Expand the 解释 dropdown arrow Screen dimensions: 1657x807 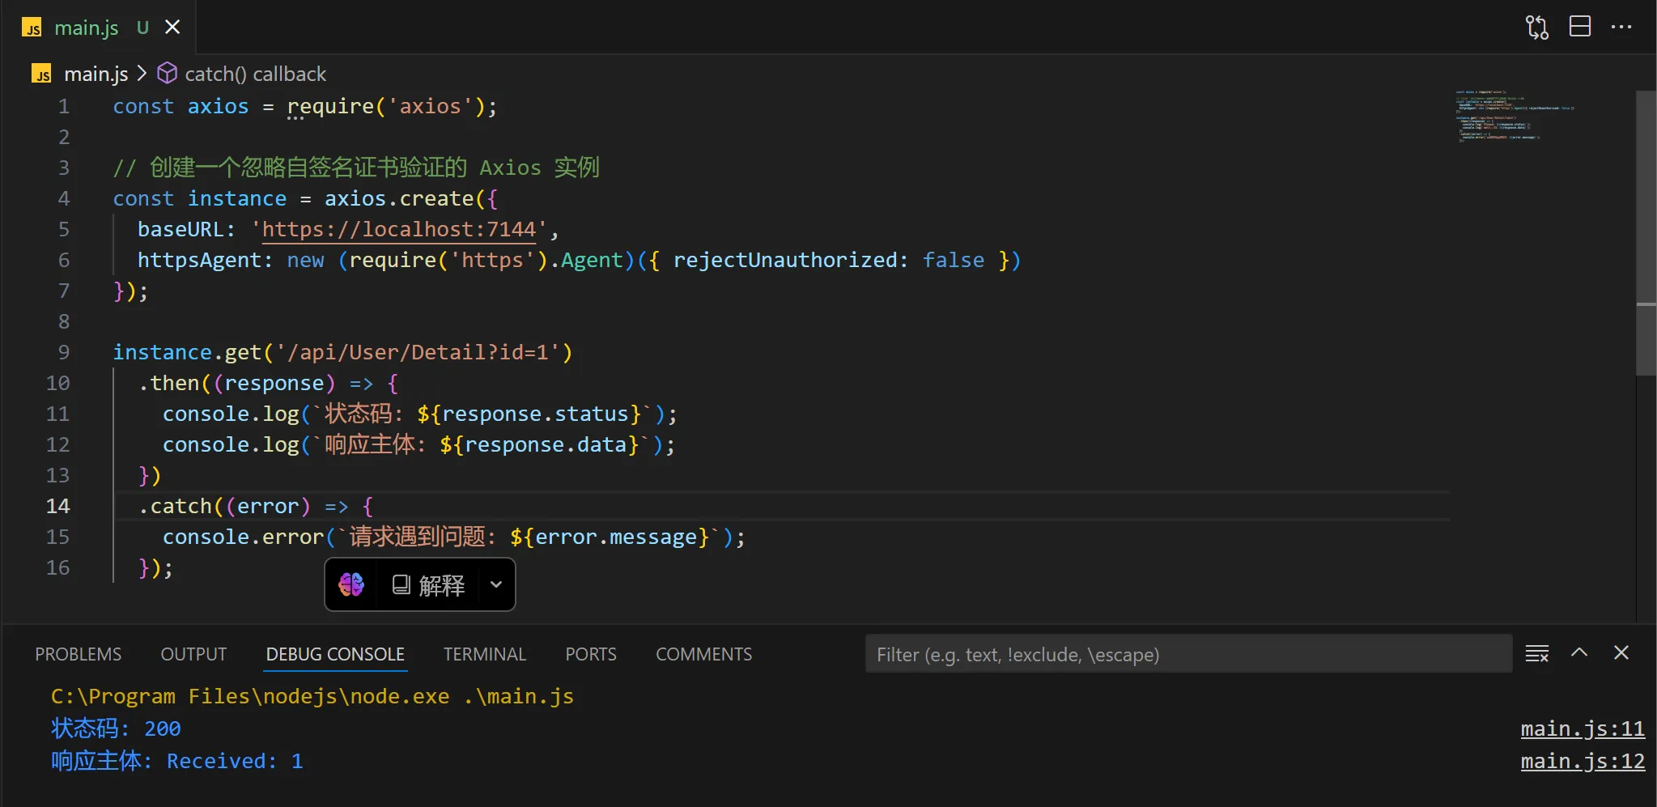(496, 584)
